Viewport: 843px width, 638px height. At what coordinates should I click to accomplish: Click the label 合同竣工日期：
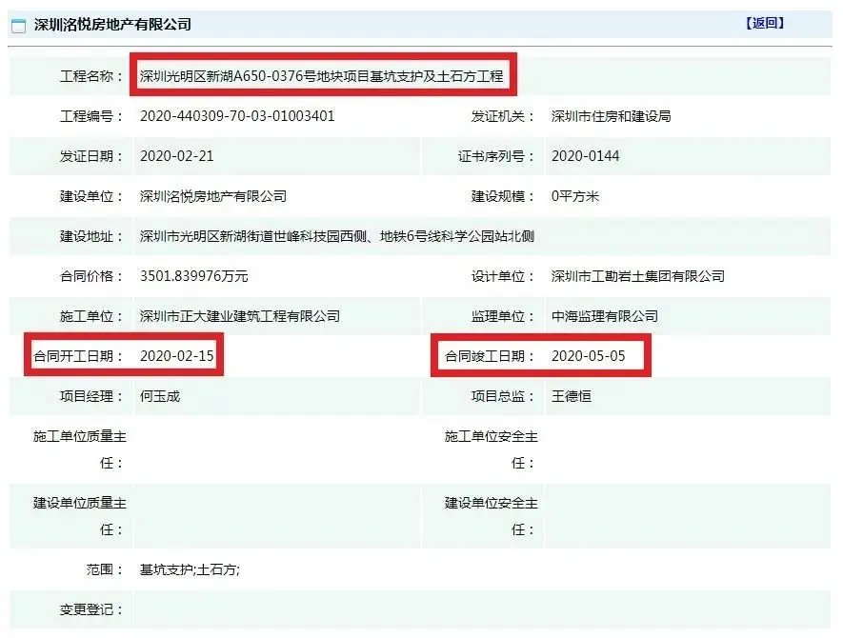click(490, 356)
